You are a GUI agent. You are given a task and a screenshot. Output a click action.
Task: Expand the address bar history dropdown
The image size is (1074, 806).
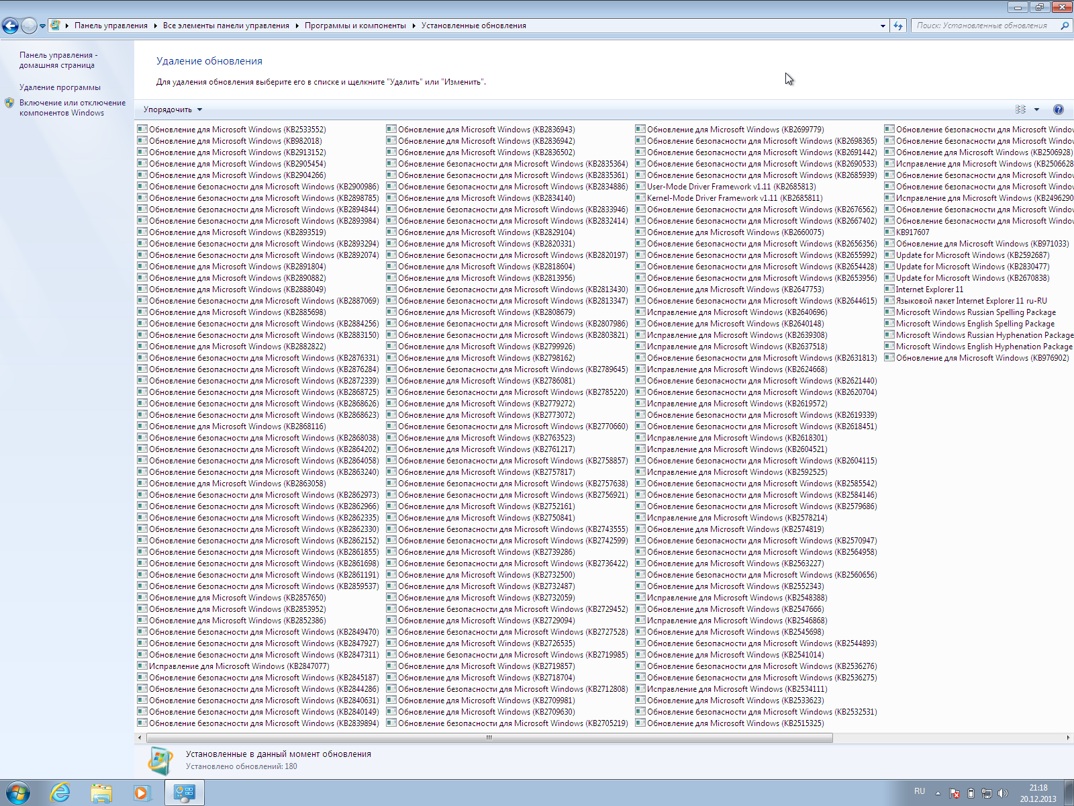coord(883,26)
